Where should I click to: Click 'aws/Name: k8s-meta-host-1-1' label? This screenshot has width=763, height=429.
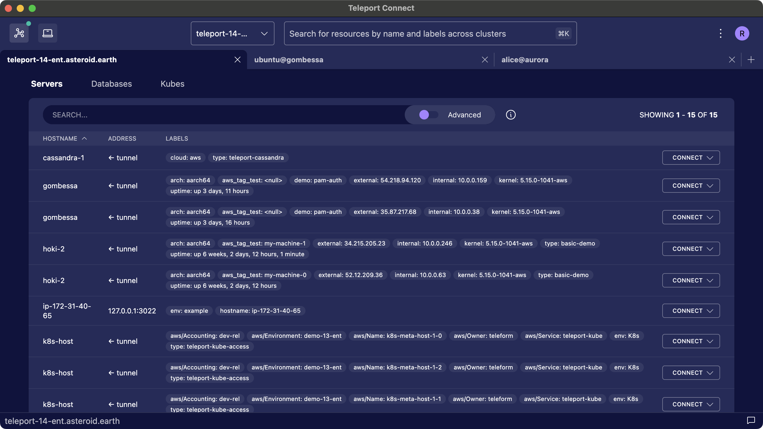397,399
